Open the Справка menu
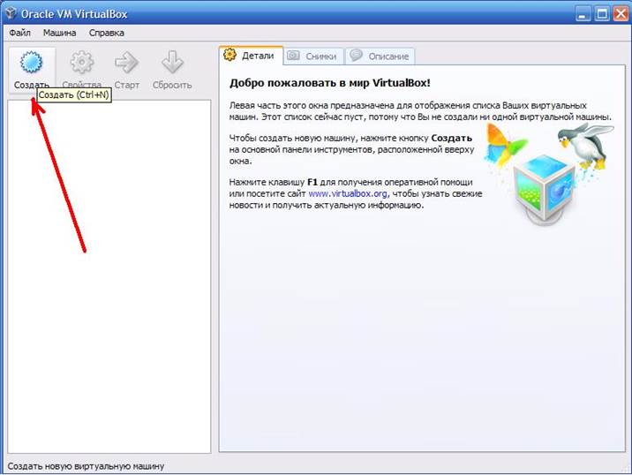The height and width of the screenshot is (475, 632). 107,33
